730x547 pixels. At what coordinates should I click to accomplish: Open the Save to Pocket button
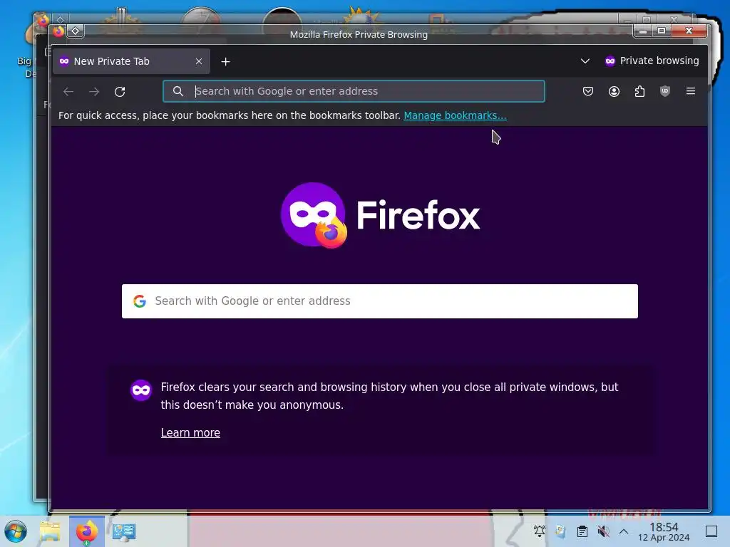(x=588, y=91)
